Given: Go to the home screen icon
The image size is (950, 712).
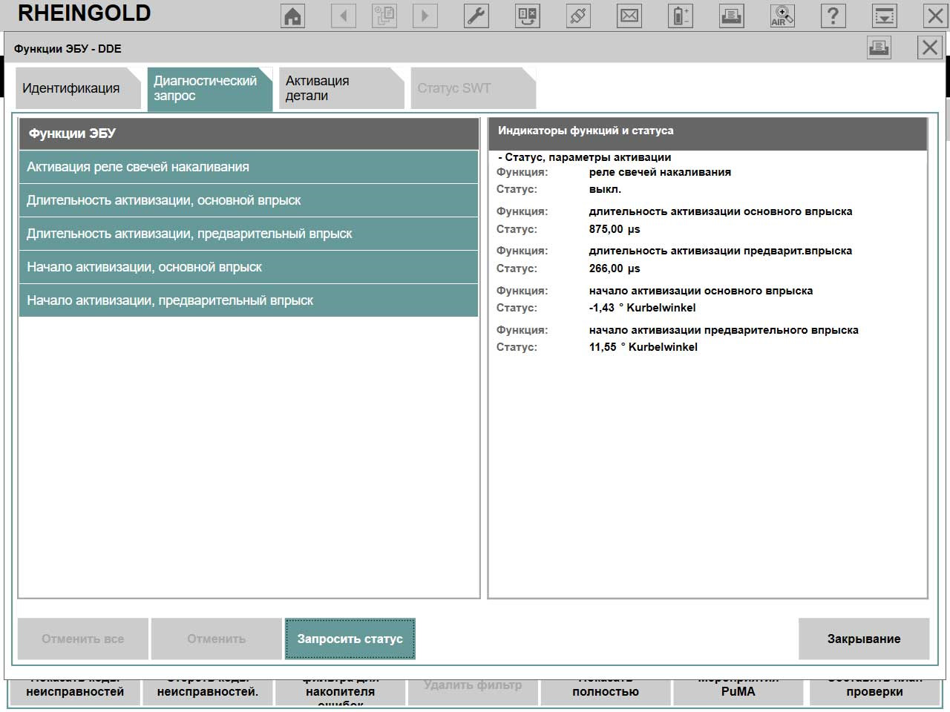Looking at the screenshot, I should tap(293, 16).
